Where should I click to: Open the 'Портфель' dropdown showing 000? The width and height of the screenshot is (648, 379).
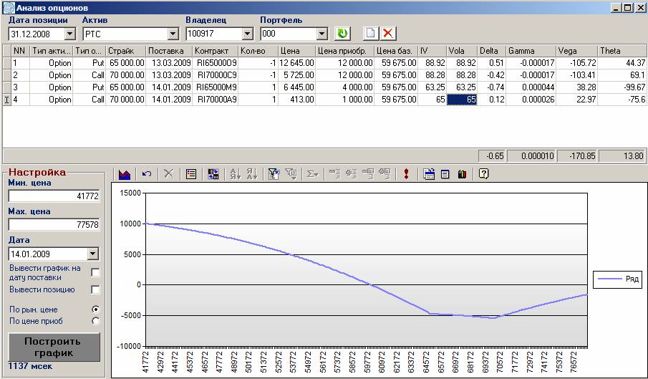coord(321,34)
